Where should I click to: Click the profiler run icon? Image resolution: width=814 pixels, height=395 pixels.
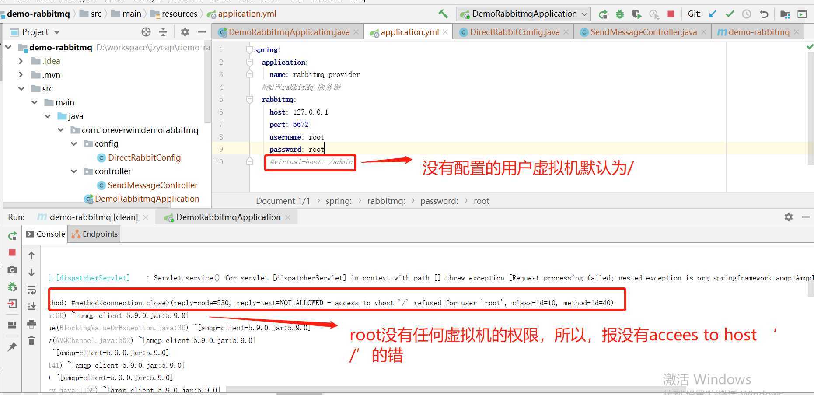(654, 14)
